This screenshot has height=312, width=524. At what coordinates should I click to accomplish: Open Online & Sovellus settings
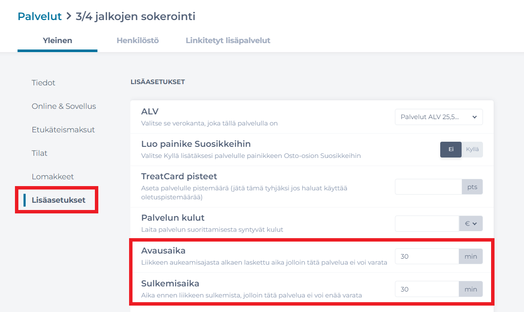pos(64,106)
